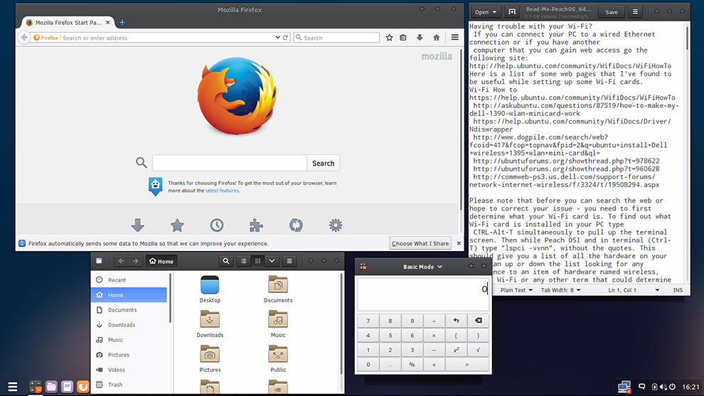Select Videos in the file manager sidebar
The height and width of the screenshot is (396, 704).
click(x=129, y=370)
